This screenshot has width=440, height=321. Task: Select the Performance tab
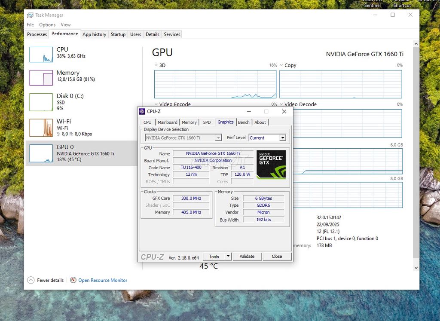click(65, 34)
